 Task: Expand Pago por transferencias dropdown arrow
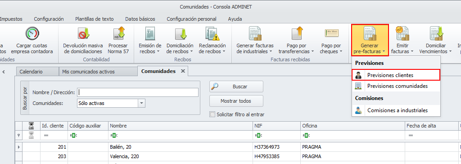[313, 51]
